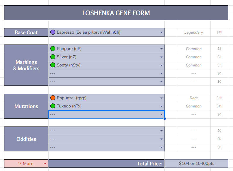Click the Legendary rarity cell
Screen dimensions: 233x171
pyautogui.click(x=193, y=32)
